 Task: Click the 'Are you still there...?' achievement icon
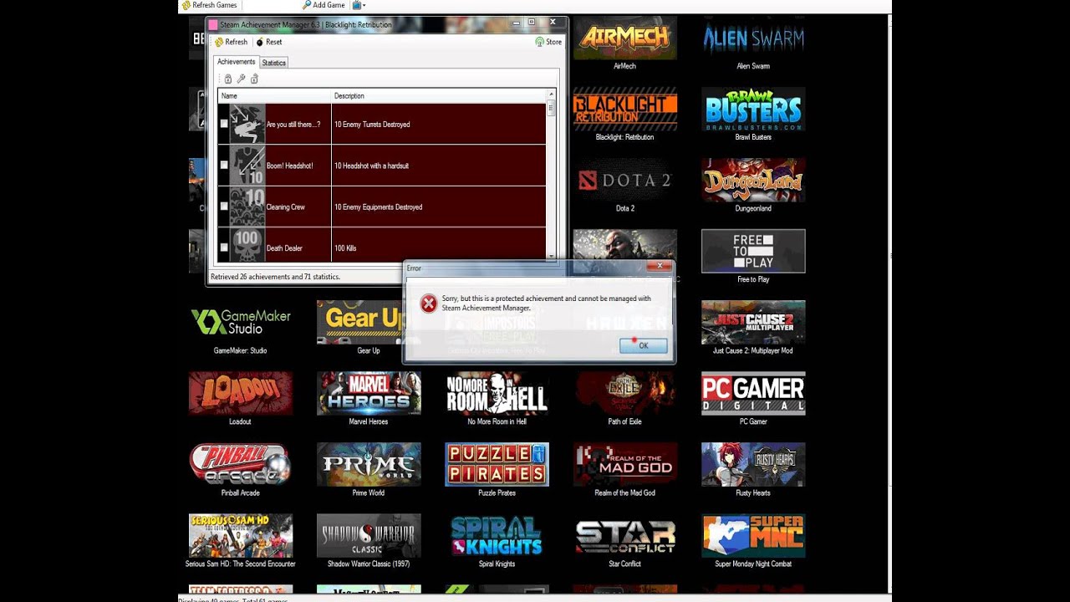click(247, 124)
